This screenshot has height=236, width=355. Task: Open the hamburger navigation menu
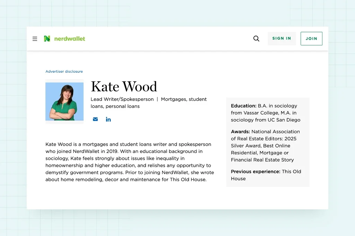point(35,39)
